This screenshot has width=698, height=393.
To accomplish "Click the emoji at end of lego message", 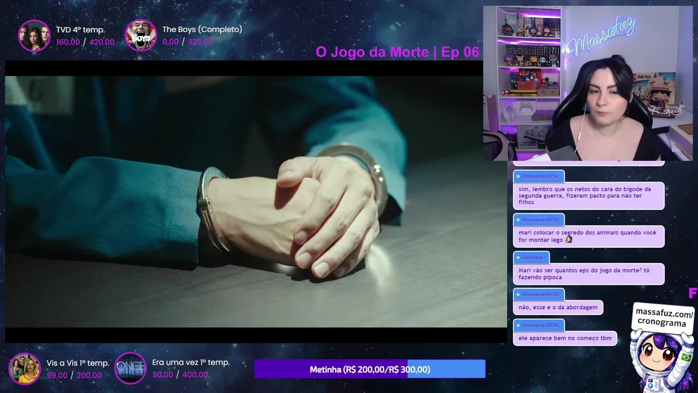I will click(569, 240).
